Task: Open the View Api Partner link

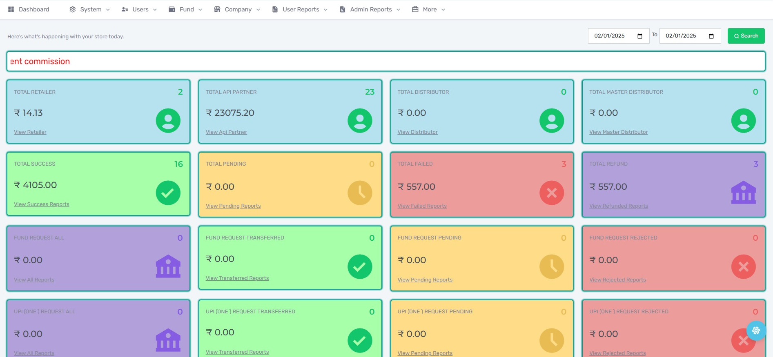Action: tap(226, 132)
